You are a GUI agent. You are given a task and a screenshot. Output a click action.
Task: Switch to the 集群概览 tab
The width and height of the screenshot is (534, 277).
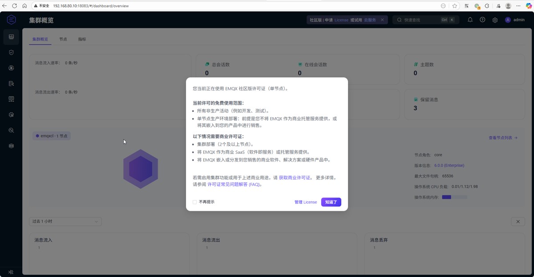(x=40, y=39)
